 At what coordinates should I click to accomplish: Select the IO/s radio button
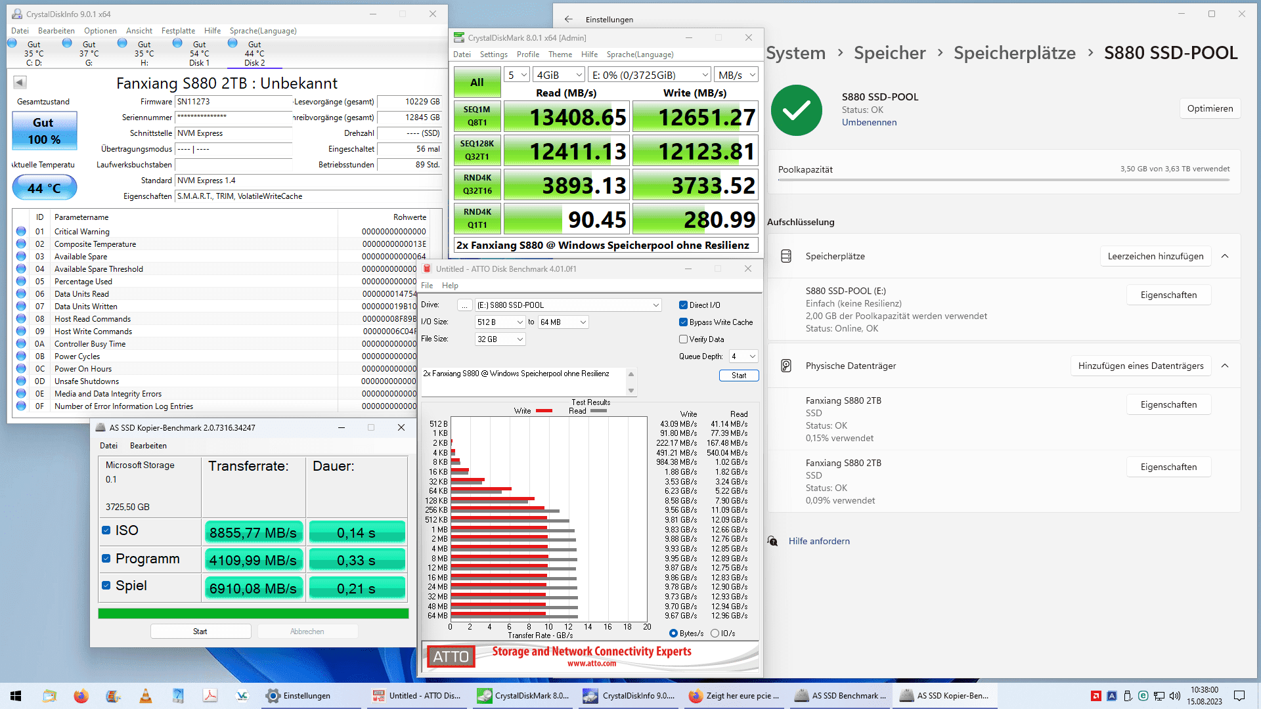(715, 634)
